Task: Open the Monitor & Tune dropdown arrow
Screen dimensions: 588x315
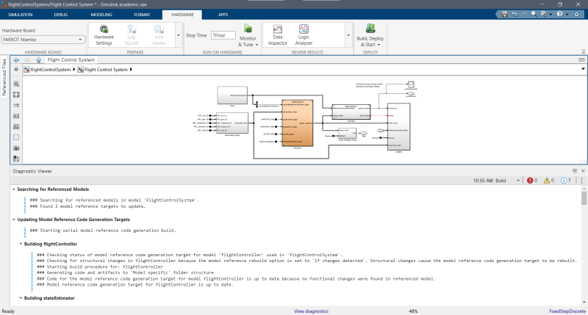Action: (257, 45)
